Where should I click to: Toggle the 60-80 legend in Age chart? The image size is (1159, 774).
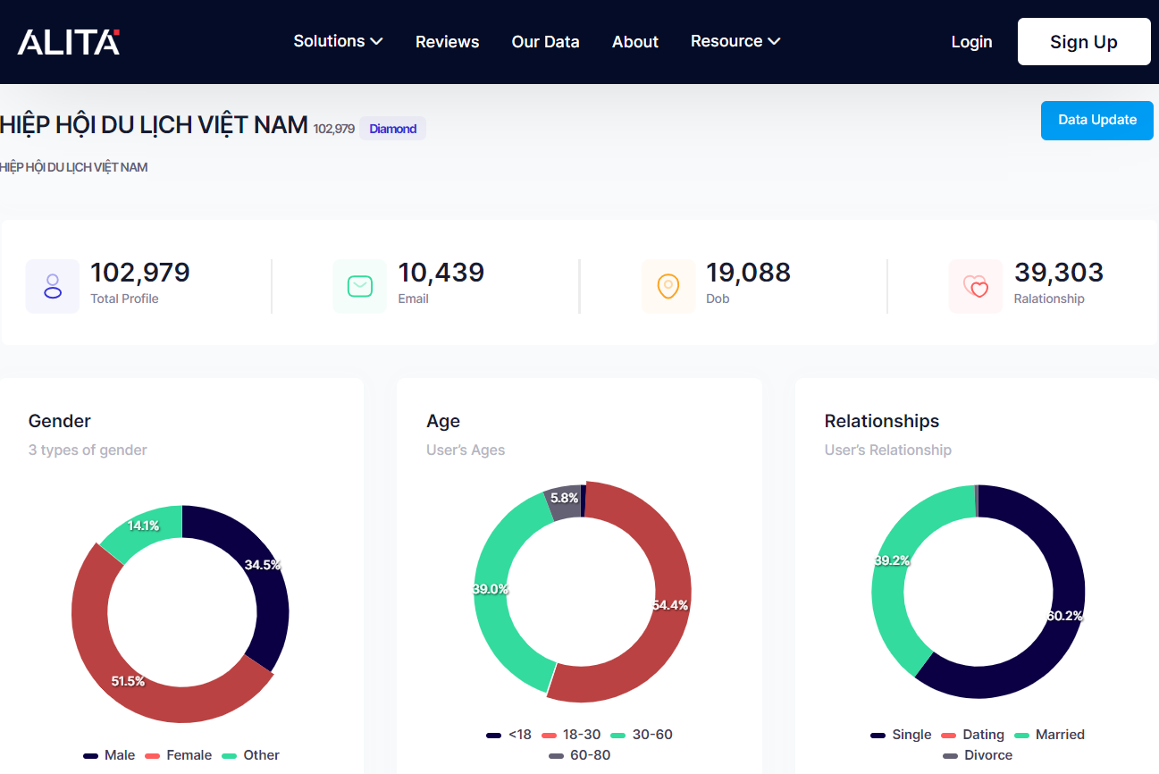point(580,755)
